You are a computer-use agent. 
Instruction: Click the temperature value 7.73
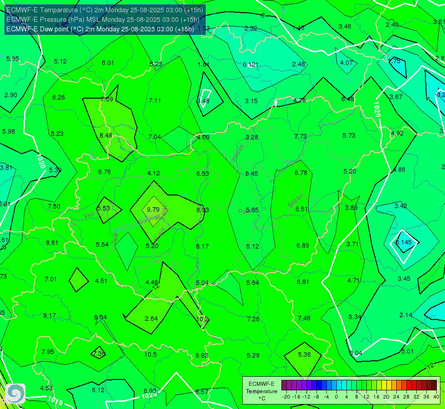coord(300,136)
